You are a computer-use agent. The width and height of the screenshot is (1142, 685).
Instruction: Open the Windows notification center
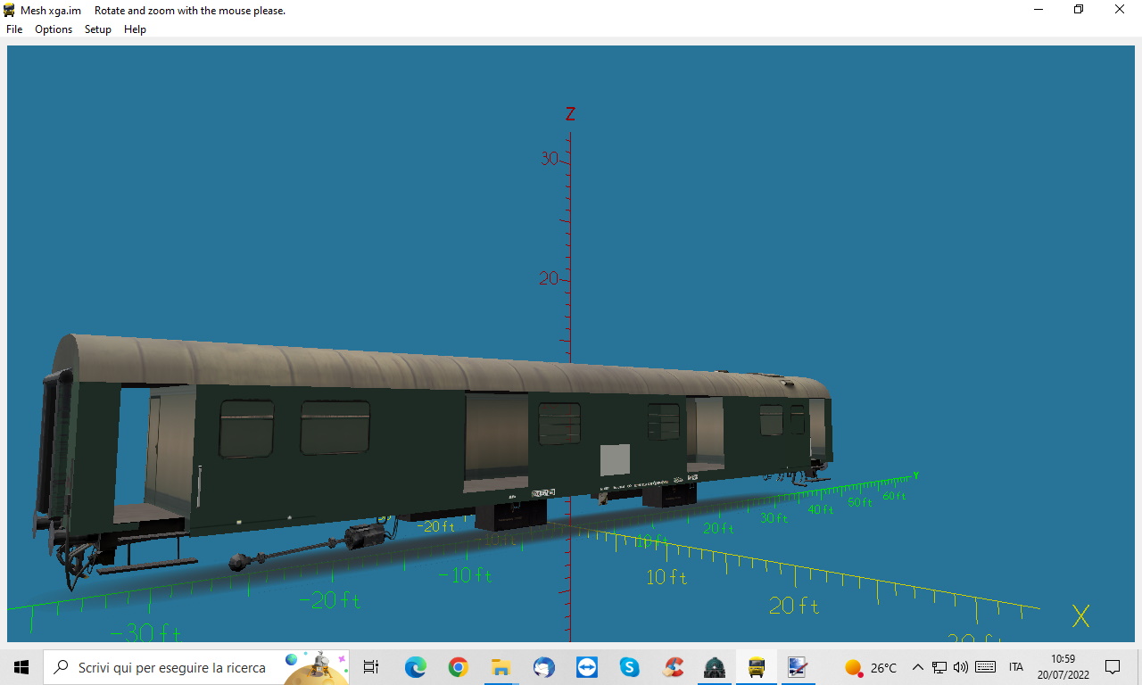pyautogui.click(x=1113, y=667)
